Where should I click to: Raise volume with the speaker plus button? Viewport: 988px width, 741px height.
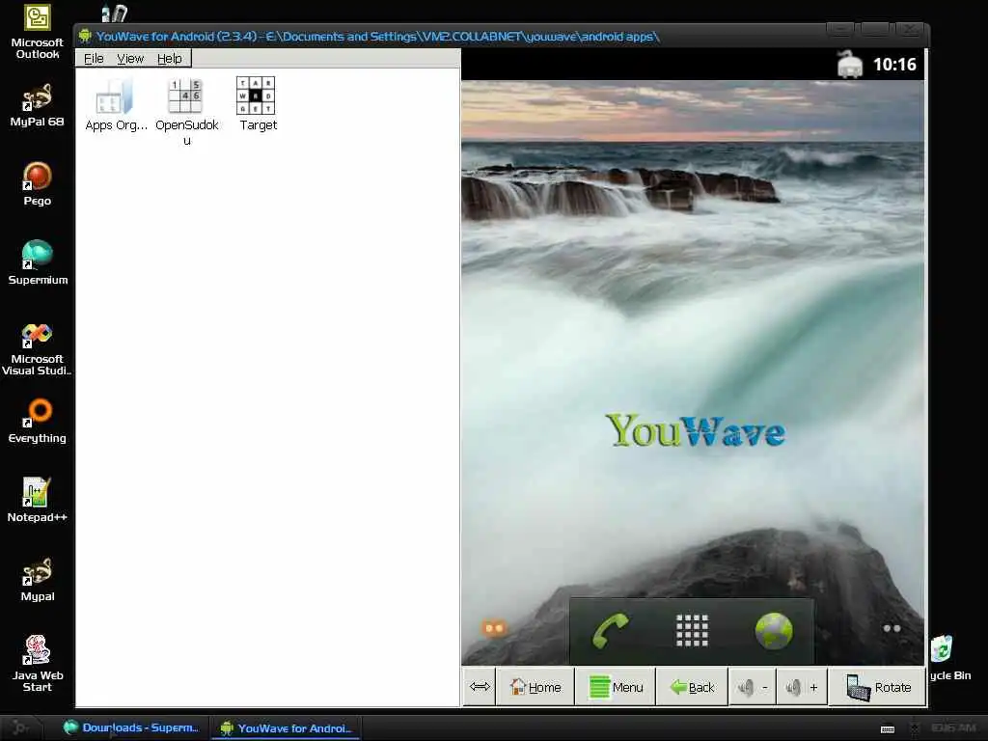802,687
